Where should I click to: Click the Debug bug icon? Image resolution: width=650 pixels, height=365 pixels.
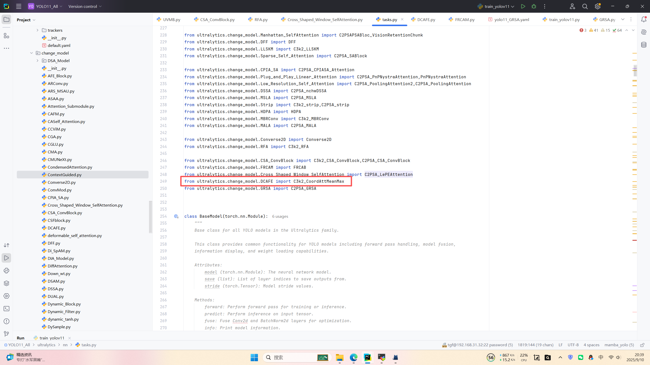[x=534, y=6]
